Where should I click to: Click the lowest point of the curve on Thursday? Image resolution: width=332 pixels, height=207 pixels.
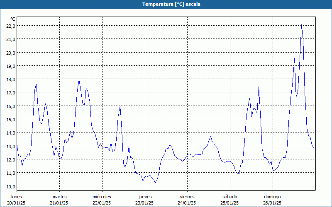coord(155,183)
